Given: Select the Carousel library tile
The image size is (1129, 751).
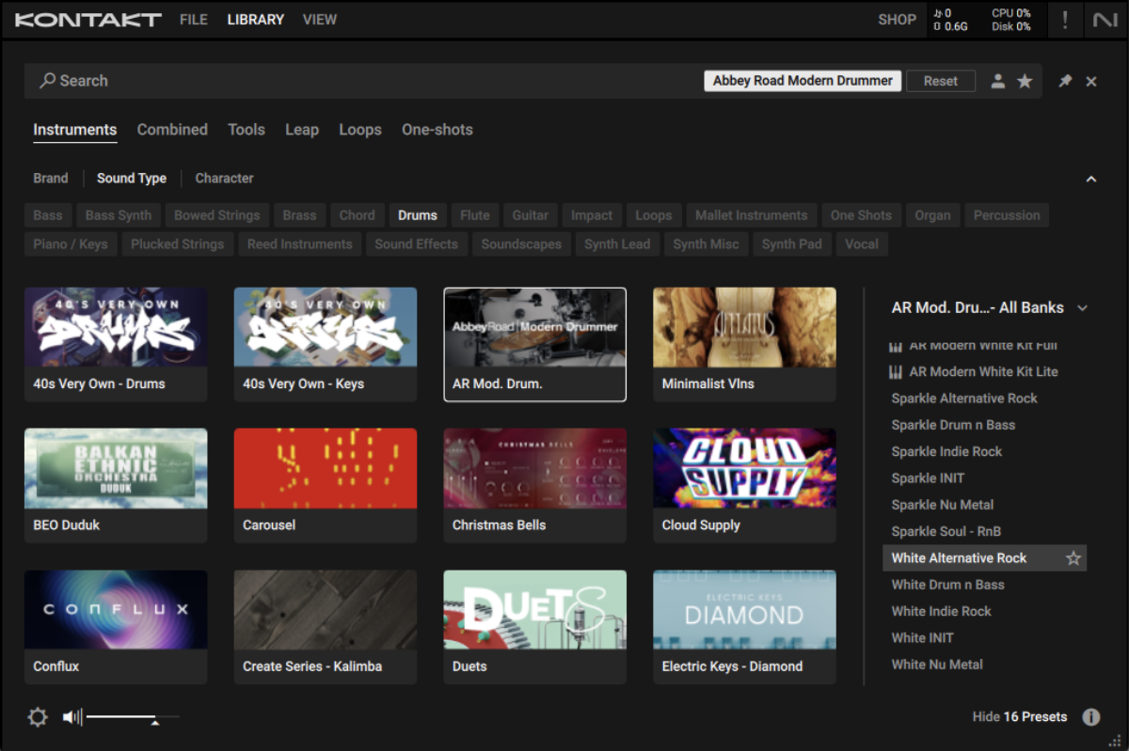Looking at the screenshot, I should [x=326, y=485].
